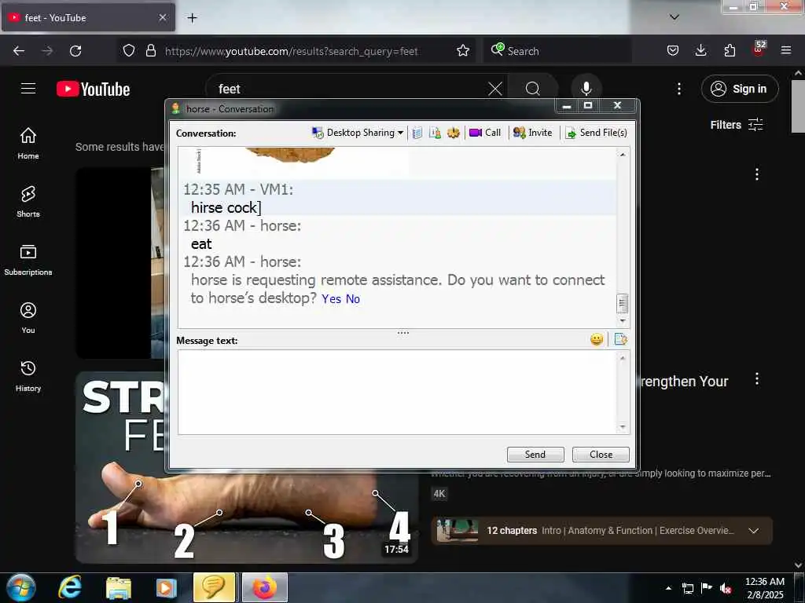Clear the YouTube search field X

[x=495, y=90]
